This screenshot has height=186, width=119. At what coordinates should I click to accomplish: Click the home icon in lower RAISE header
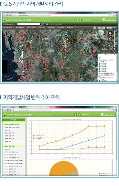(x=76, y=114)
